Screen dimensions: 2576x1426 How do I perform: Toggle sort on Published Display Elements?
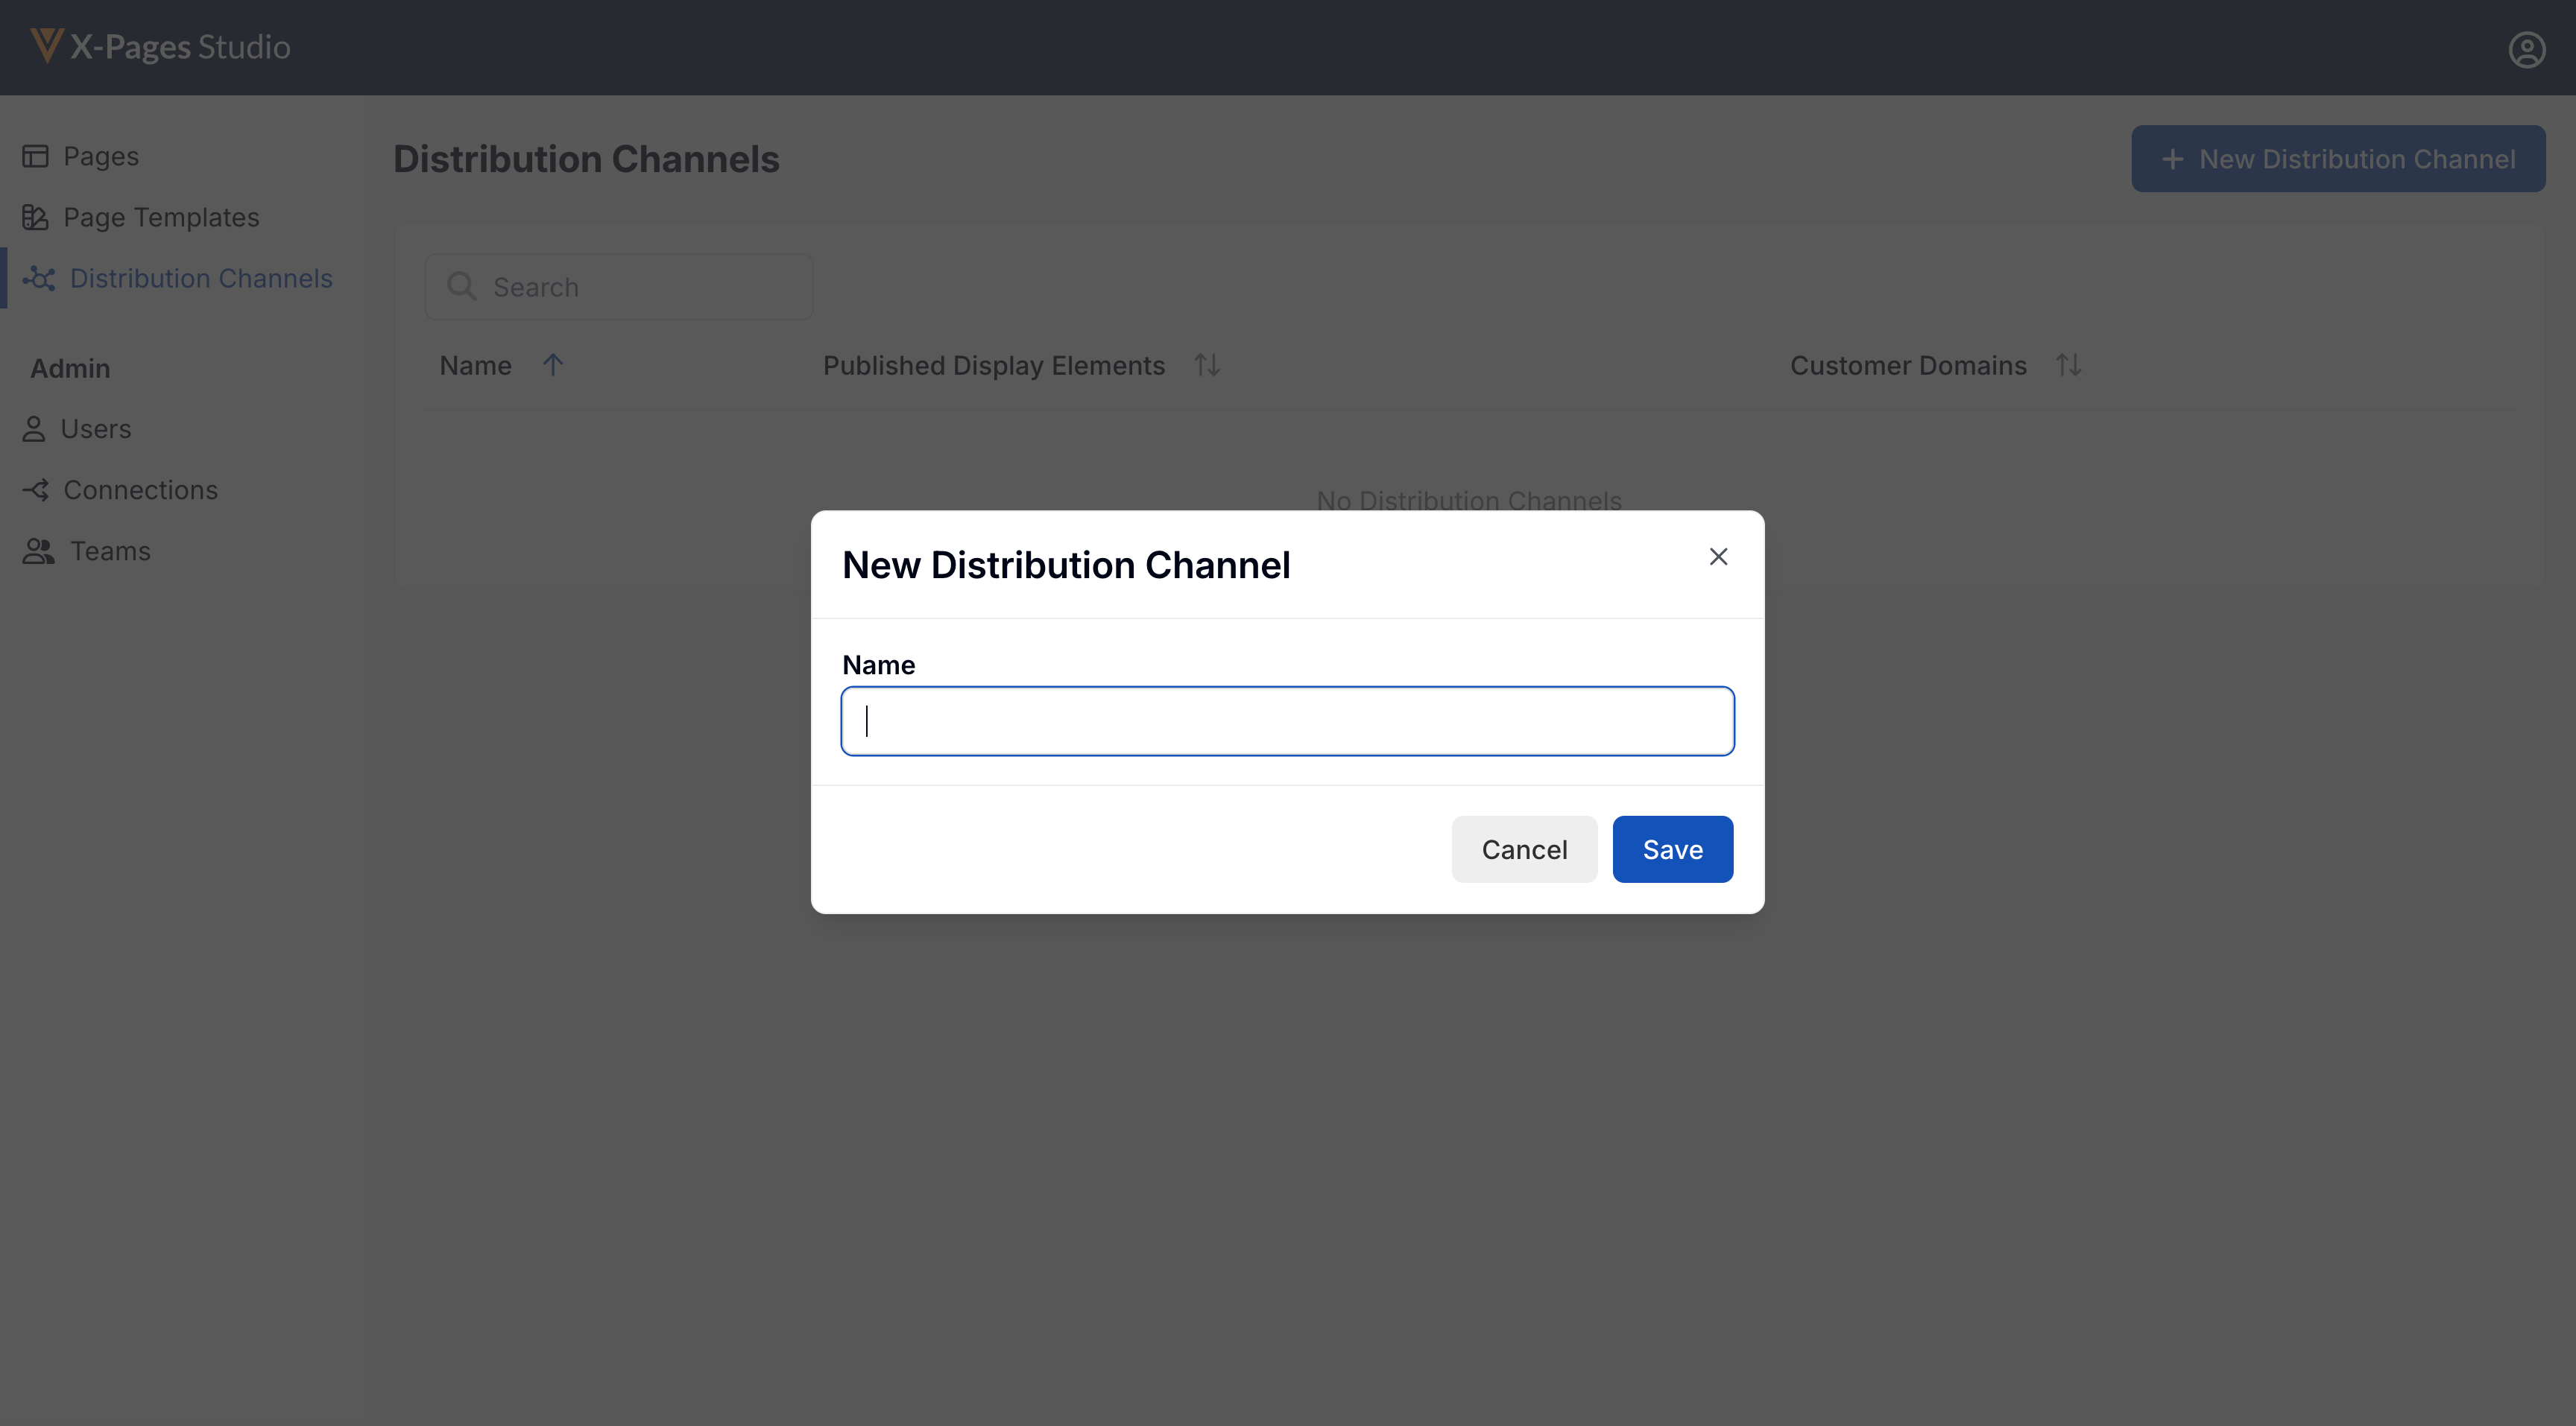(x=1207, y=365)
